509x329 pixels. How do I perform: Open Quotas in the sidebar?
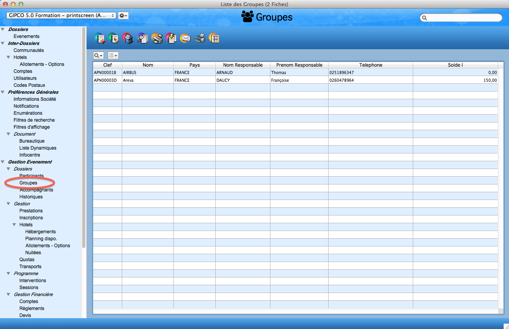(x=27, y=260)
